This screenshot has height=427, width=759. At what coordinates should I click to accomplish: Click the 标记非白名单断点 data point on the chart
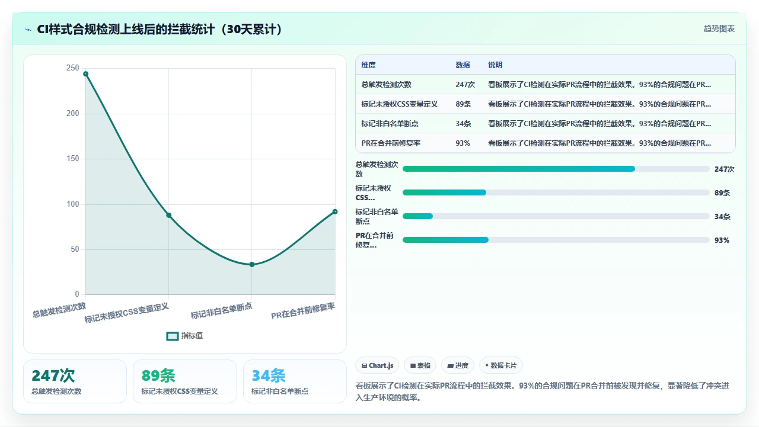(252, 264)
